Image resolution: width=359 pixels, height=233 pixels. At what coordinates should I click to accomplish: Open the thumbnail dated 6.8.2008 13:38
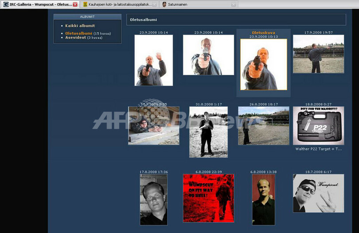263,199
